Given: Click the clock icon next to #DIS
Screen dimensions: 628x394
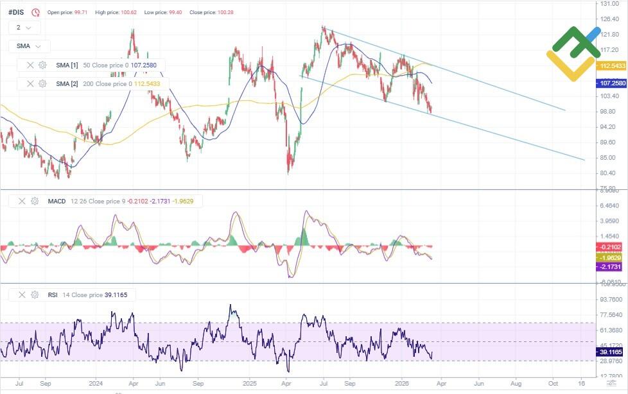Looking at the screenshot, I should 36,12.
